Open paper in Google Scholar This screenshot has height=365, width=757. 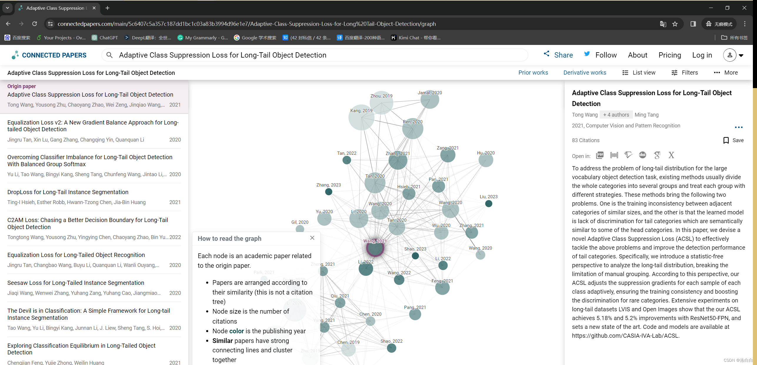(657, 155)
